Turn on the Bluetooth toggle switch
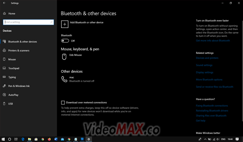Screen dimensions: 243x142 click(65, 41)
